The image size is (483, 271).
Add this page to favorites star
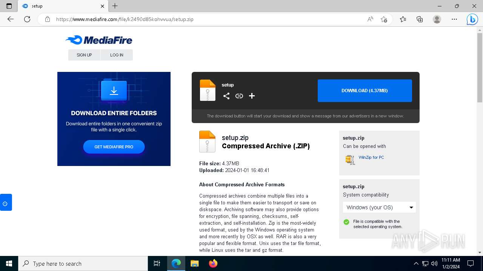[x=384, y=19]
